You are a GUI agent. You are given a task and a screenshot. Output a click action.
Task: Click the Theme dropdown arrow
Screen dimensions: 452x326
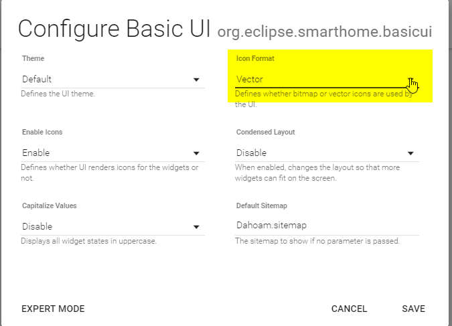196,80
